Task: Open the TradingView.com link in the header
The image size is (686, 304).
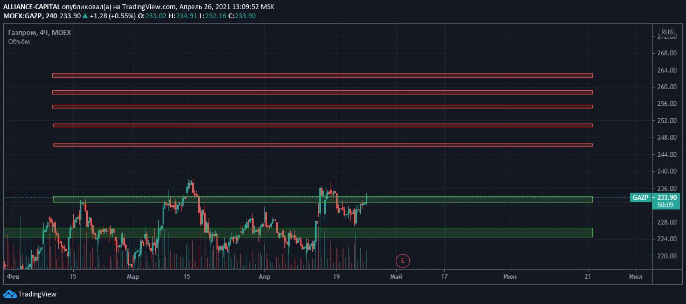Action: pos(149,7)
